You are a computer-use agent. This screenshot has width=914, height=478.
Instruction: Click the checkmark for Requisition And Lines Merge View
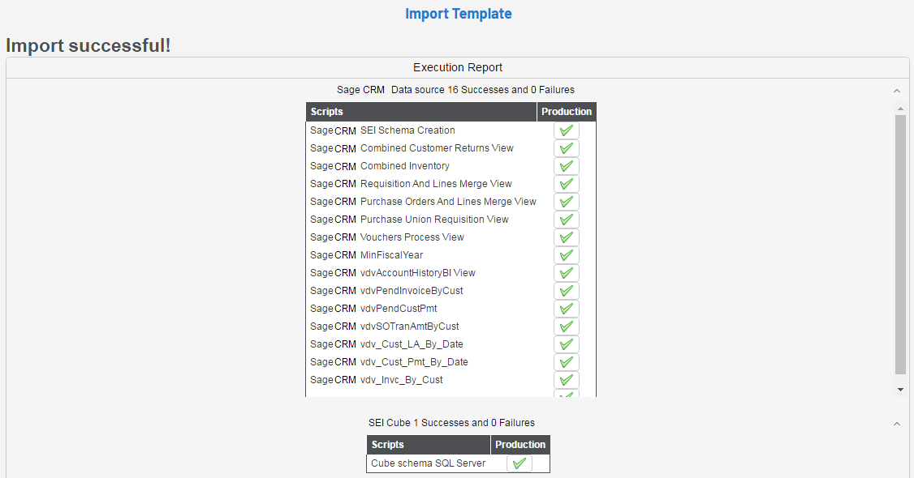pyautogui.click(x=567, y=184)
